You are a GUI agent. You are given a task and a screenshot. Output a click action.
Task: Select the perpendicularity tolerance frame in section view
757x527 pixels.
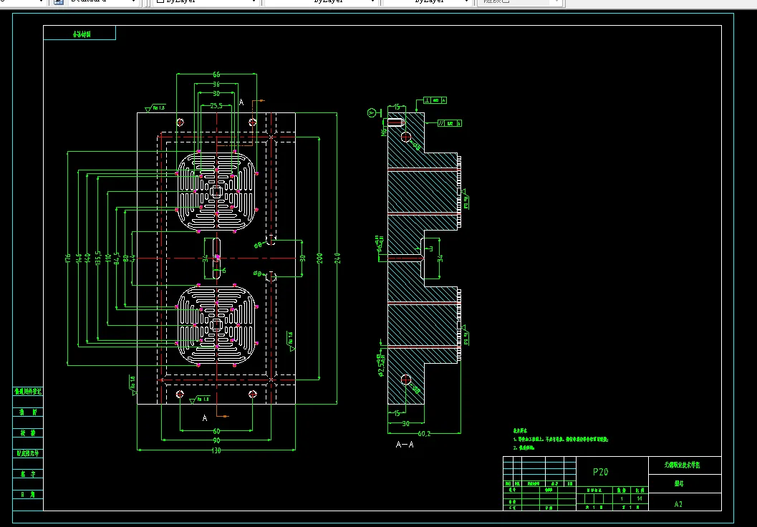point(435,100)
